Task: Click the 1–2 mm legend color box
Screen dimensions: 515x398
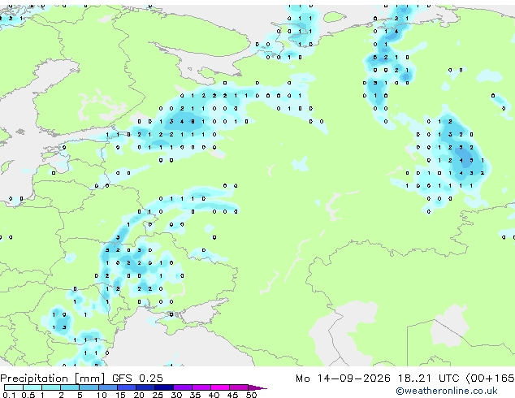Action: 51,387
